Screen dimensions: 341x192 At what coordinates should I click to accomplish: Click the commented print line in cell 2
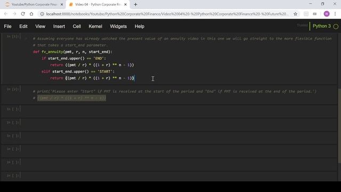175,91
